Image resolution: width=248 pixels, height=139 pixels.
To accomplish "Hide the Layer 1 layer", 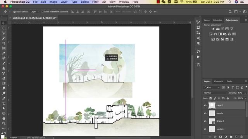I will 205,105.
